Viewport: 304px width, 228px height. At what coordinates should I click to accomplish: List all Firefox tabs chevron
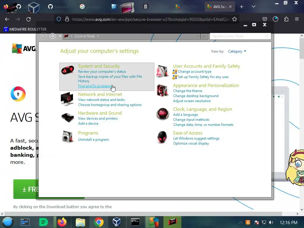tap(253, 7)
